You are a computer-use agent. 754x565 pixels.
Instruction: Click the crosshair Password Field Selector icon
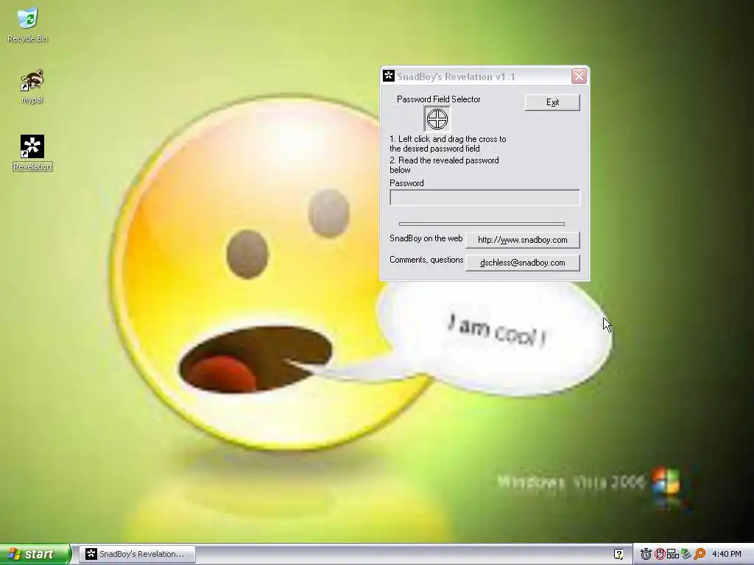tap(437, 119)
